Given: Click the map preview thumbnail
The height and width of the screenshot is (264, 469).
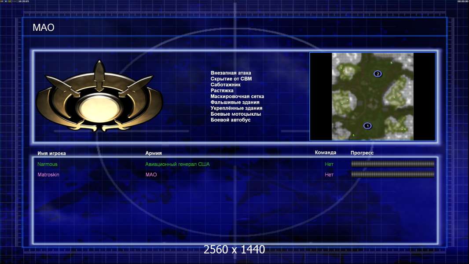Looking at the screenshot, I should (373, 96).
